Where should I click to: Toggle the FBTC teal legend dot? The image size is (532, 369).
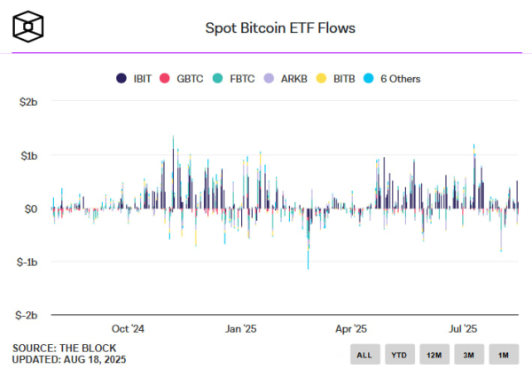(x=217, y=78)
